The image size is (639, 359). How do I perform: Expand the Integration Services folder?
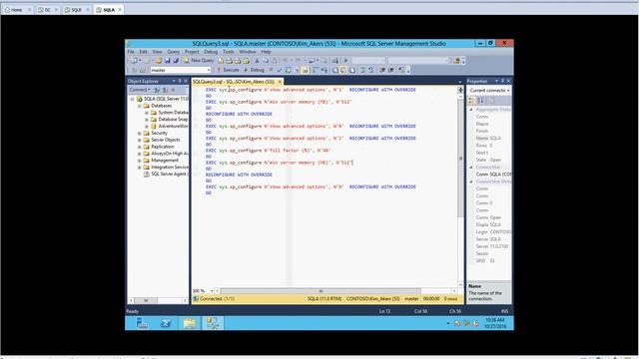[x=140, y=168]
